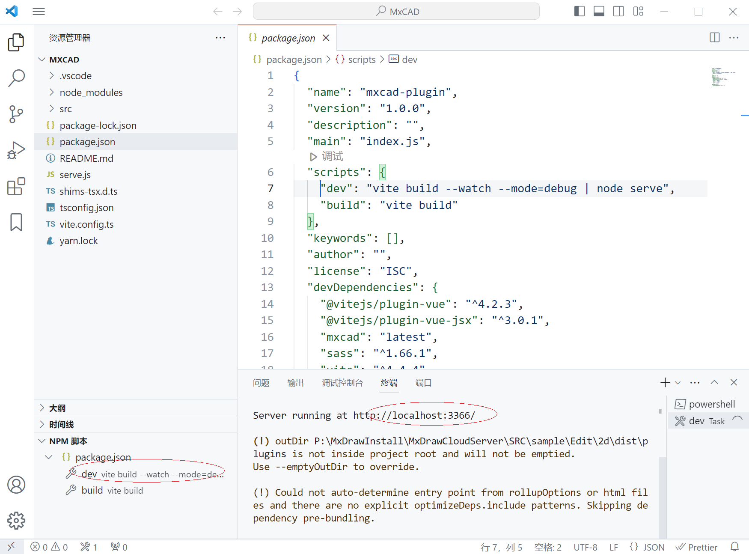The image size is (749, 554).
Task: Open Run and Debug view
Action: [16, 150]
